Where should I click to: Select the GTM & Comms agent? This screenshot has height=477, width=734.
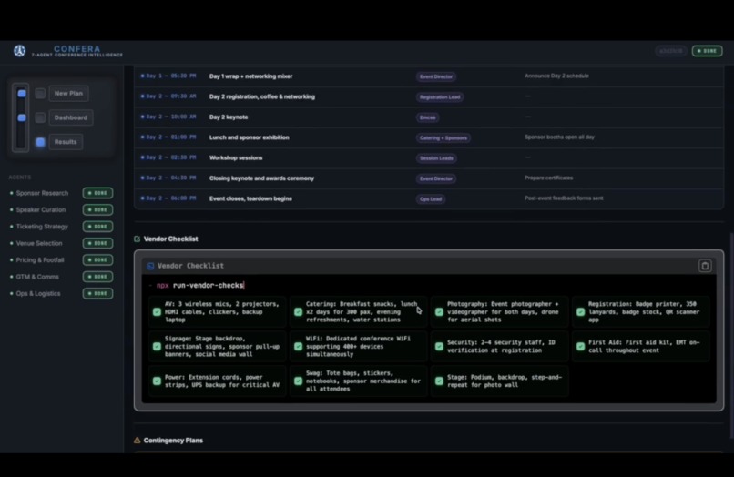click(x=37, y=277)
